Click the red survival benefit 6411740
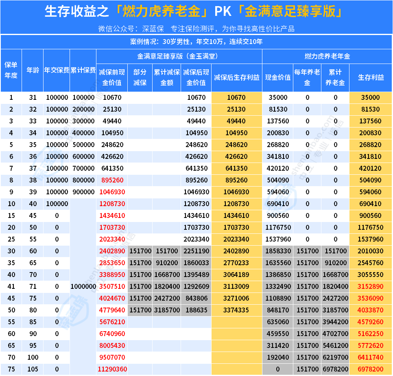Screen dimensions: 393x376 coord(371,357)
